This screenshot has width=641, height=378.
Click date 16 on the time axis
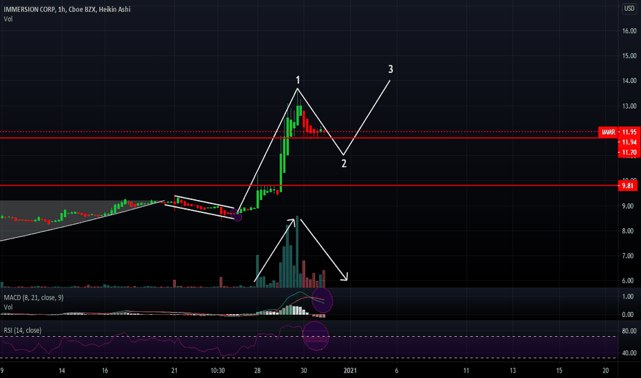tap(105, 370)
